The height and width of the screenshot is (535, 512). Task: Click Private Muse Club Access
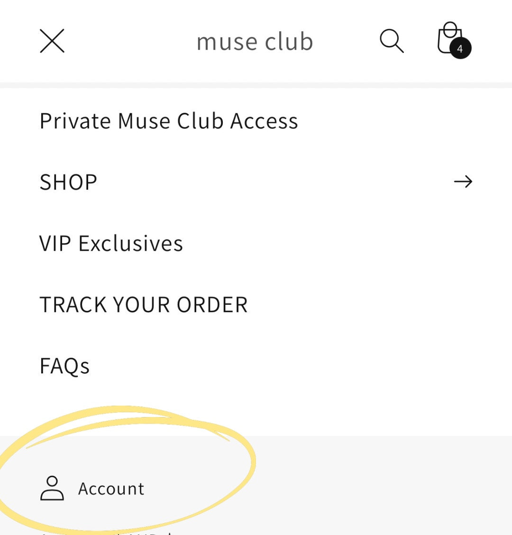click(169, 120)
